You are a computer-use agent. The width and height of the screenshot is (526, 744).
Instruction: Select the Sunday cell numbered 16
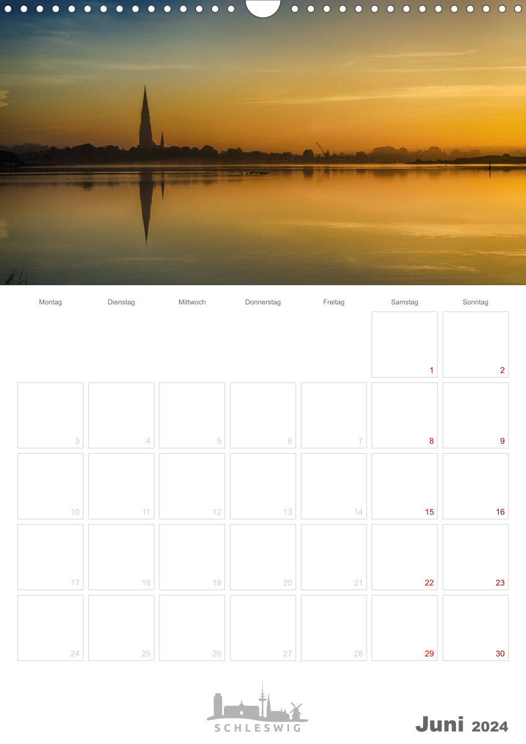click(x=475, y=486)
